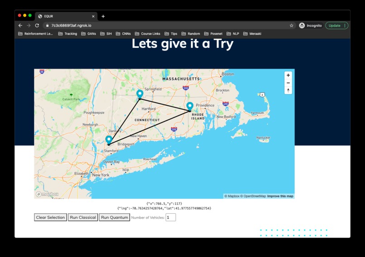
Task: Click the green macOS window zoom button
Action: 30,15
